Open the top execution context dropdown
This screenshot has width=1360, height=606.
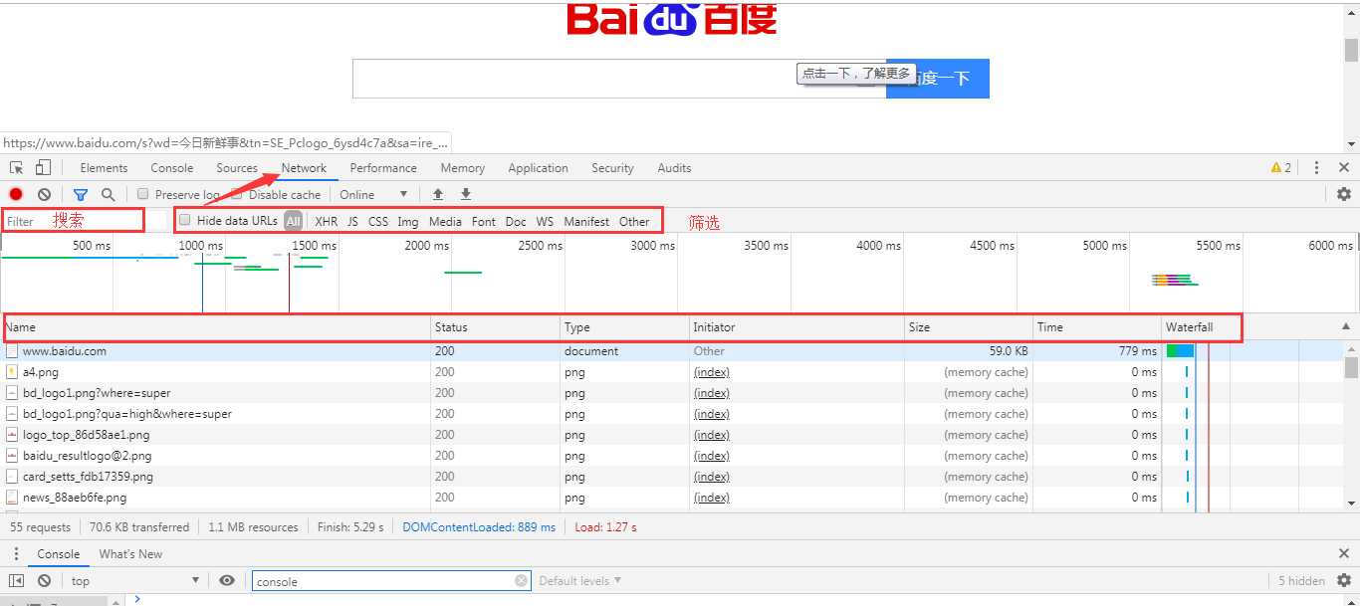pyautogui.click(x=135, y=581)
